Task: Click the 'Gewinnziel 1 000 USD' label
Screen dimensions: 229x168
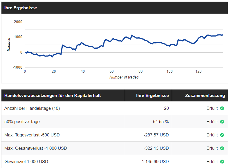Action: pos(26,162)
